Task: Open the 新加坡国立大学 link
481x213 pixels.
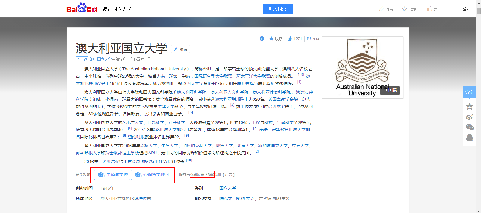Action: click(x=273, y=146)
